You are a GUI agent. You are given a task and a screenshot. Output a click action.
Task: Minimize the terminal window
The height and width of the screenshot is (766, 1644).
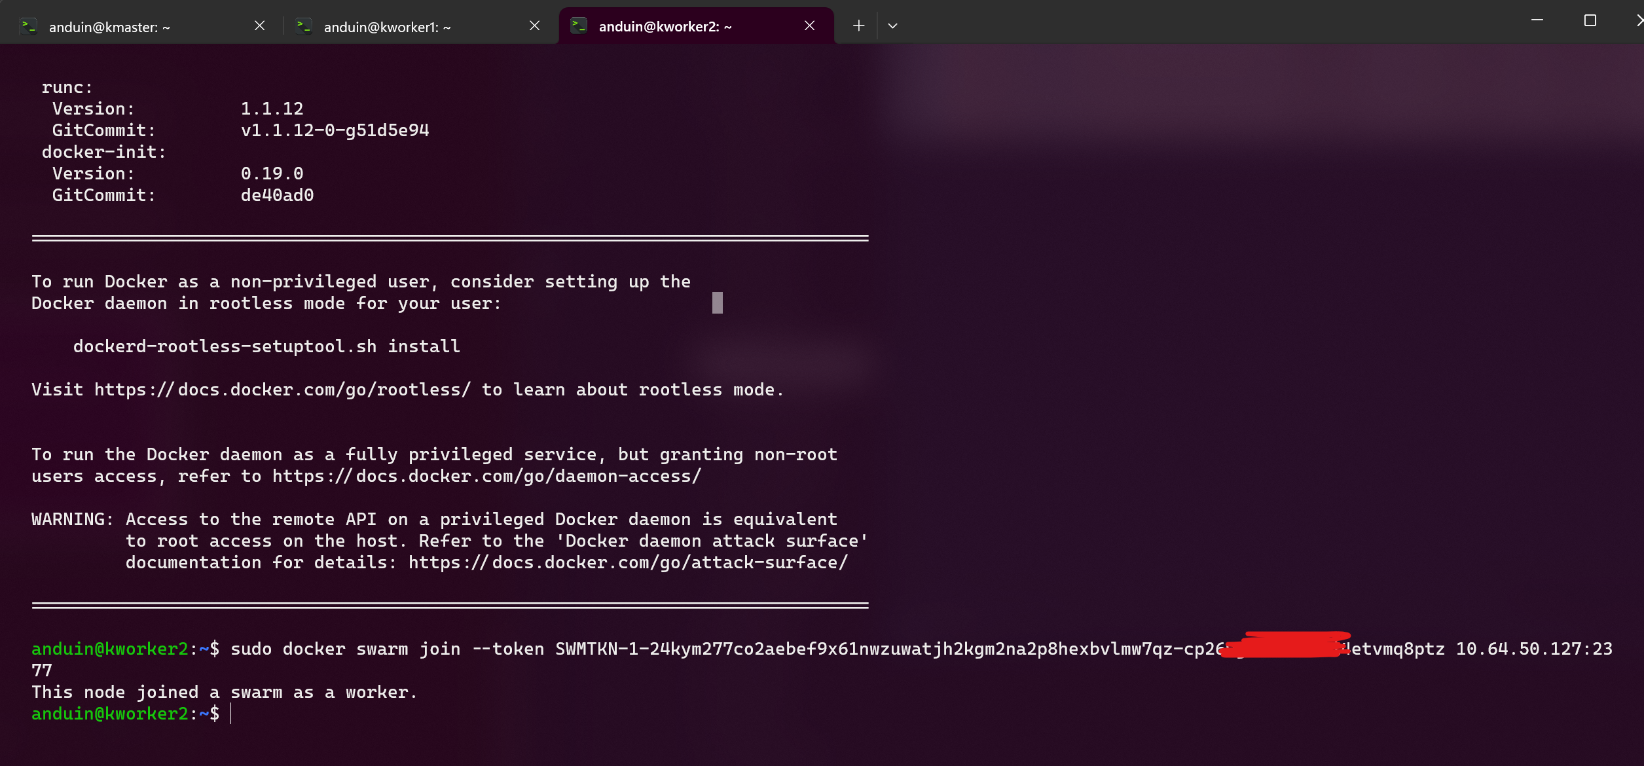click(x=1537, y=20)
